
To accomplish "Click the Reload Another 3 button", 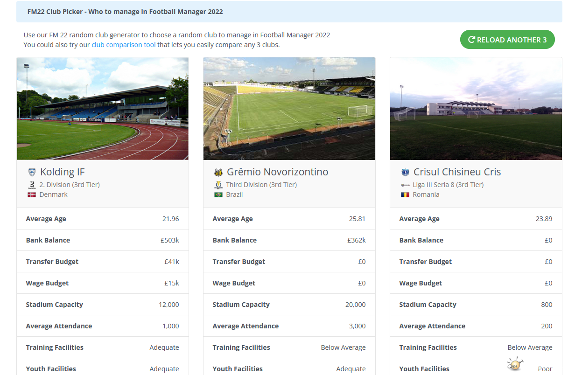I will pos(507,40).
